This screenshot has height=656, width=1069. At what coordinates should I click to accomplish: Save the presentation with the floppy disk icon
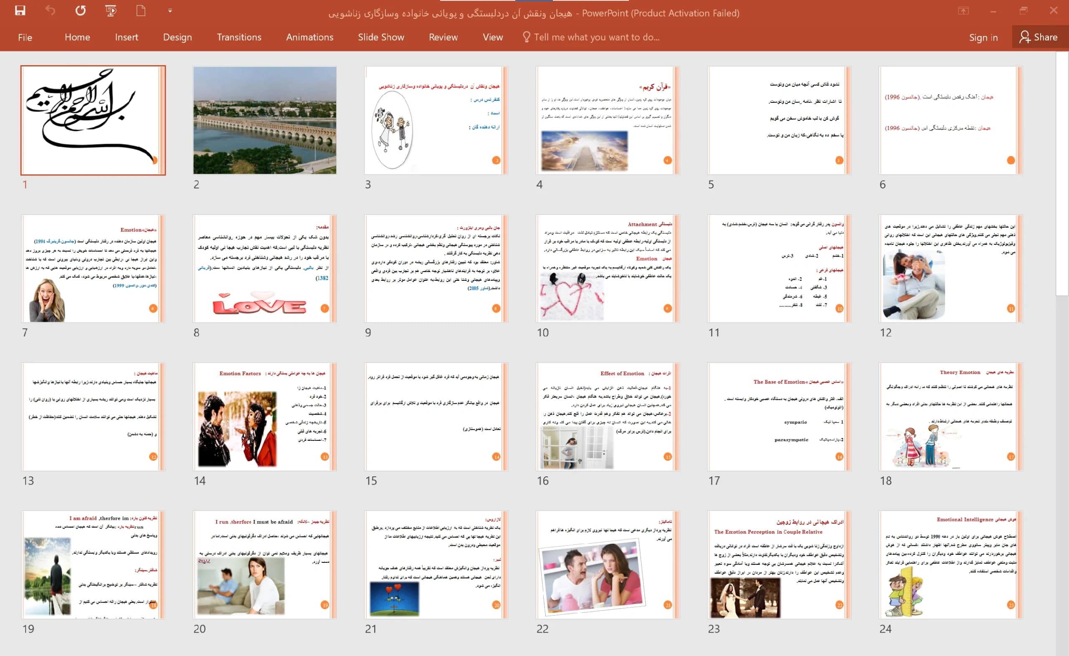pyautogui.click(x=20, y=11)
